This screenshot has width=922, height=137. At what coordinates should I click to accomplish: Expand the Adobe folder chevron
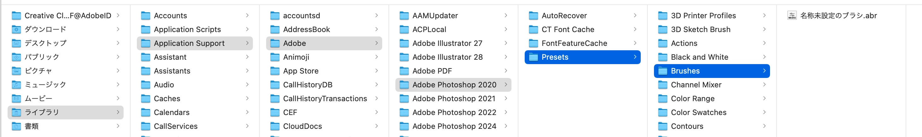point(376,43)
